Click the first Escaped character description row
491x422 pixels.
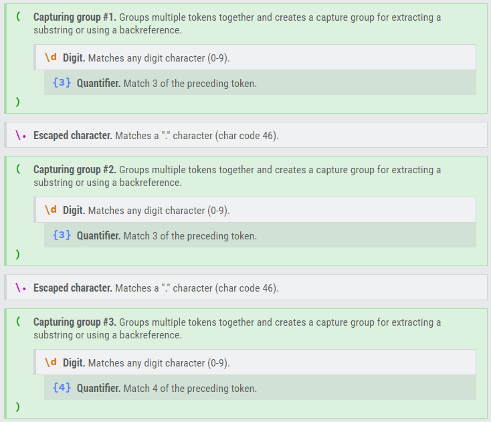245,135
